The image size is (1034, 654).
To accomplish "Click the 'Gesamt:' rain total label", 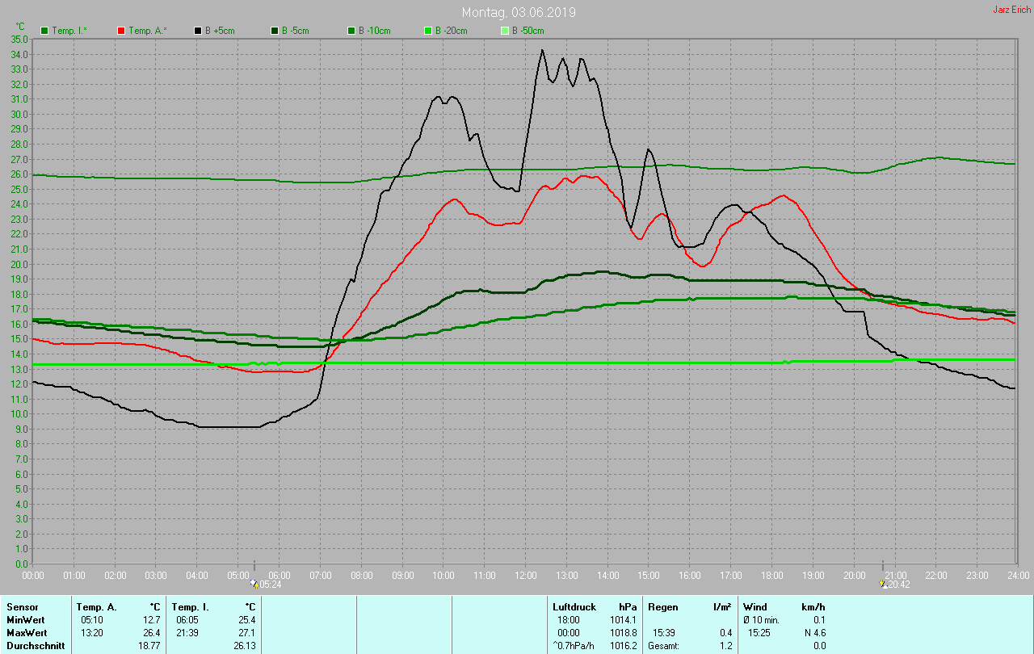I will click(664, 645).
